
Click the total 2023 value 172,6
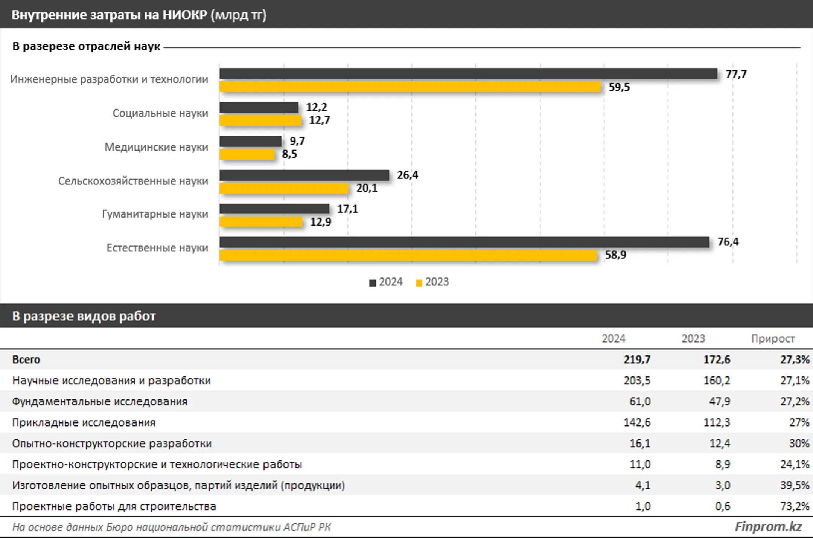pyautogui.click(x=717, y=360)
